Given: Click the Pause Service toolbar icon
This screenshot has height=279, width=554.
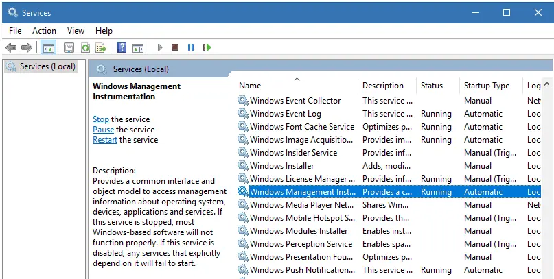Looking at the screenshot, I should (191, 47).
